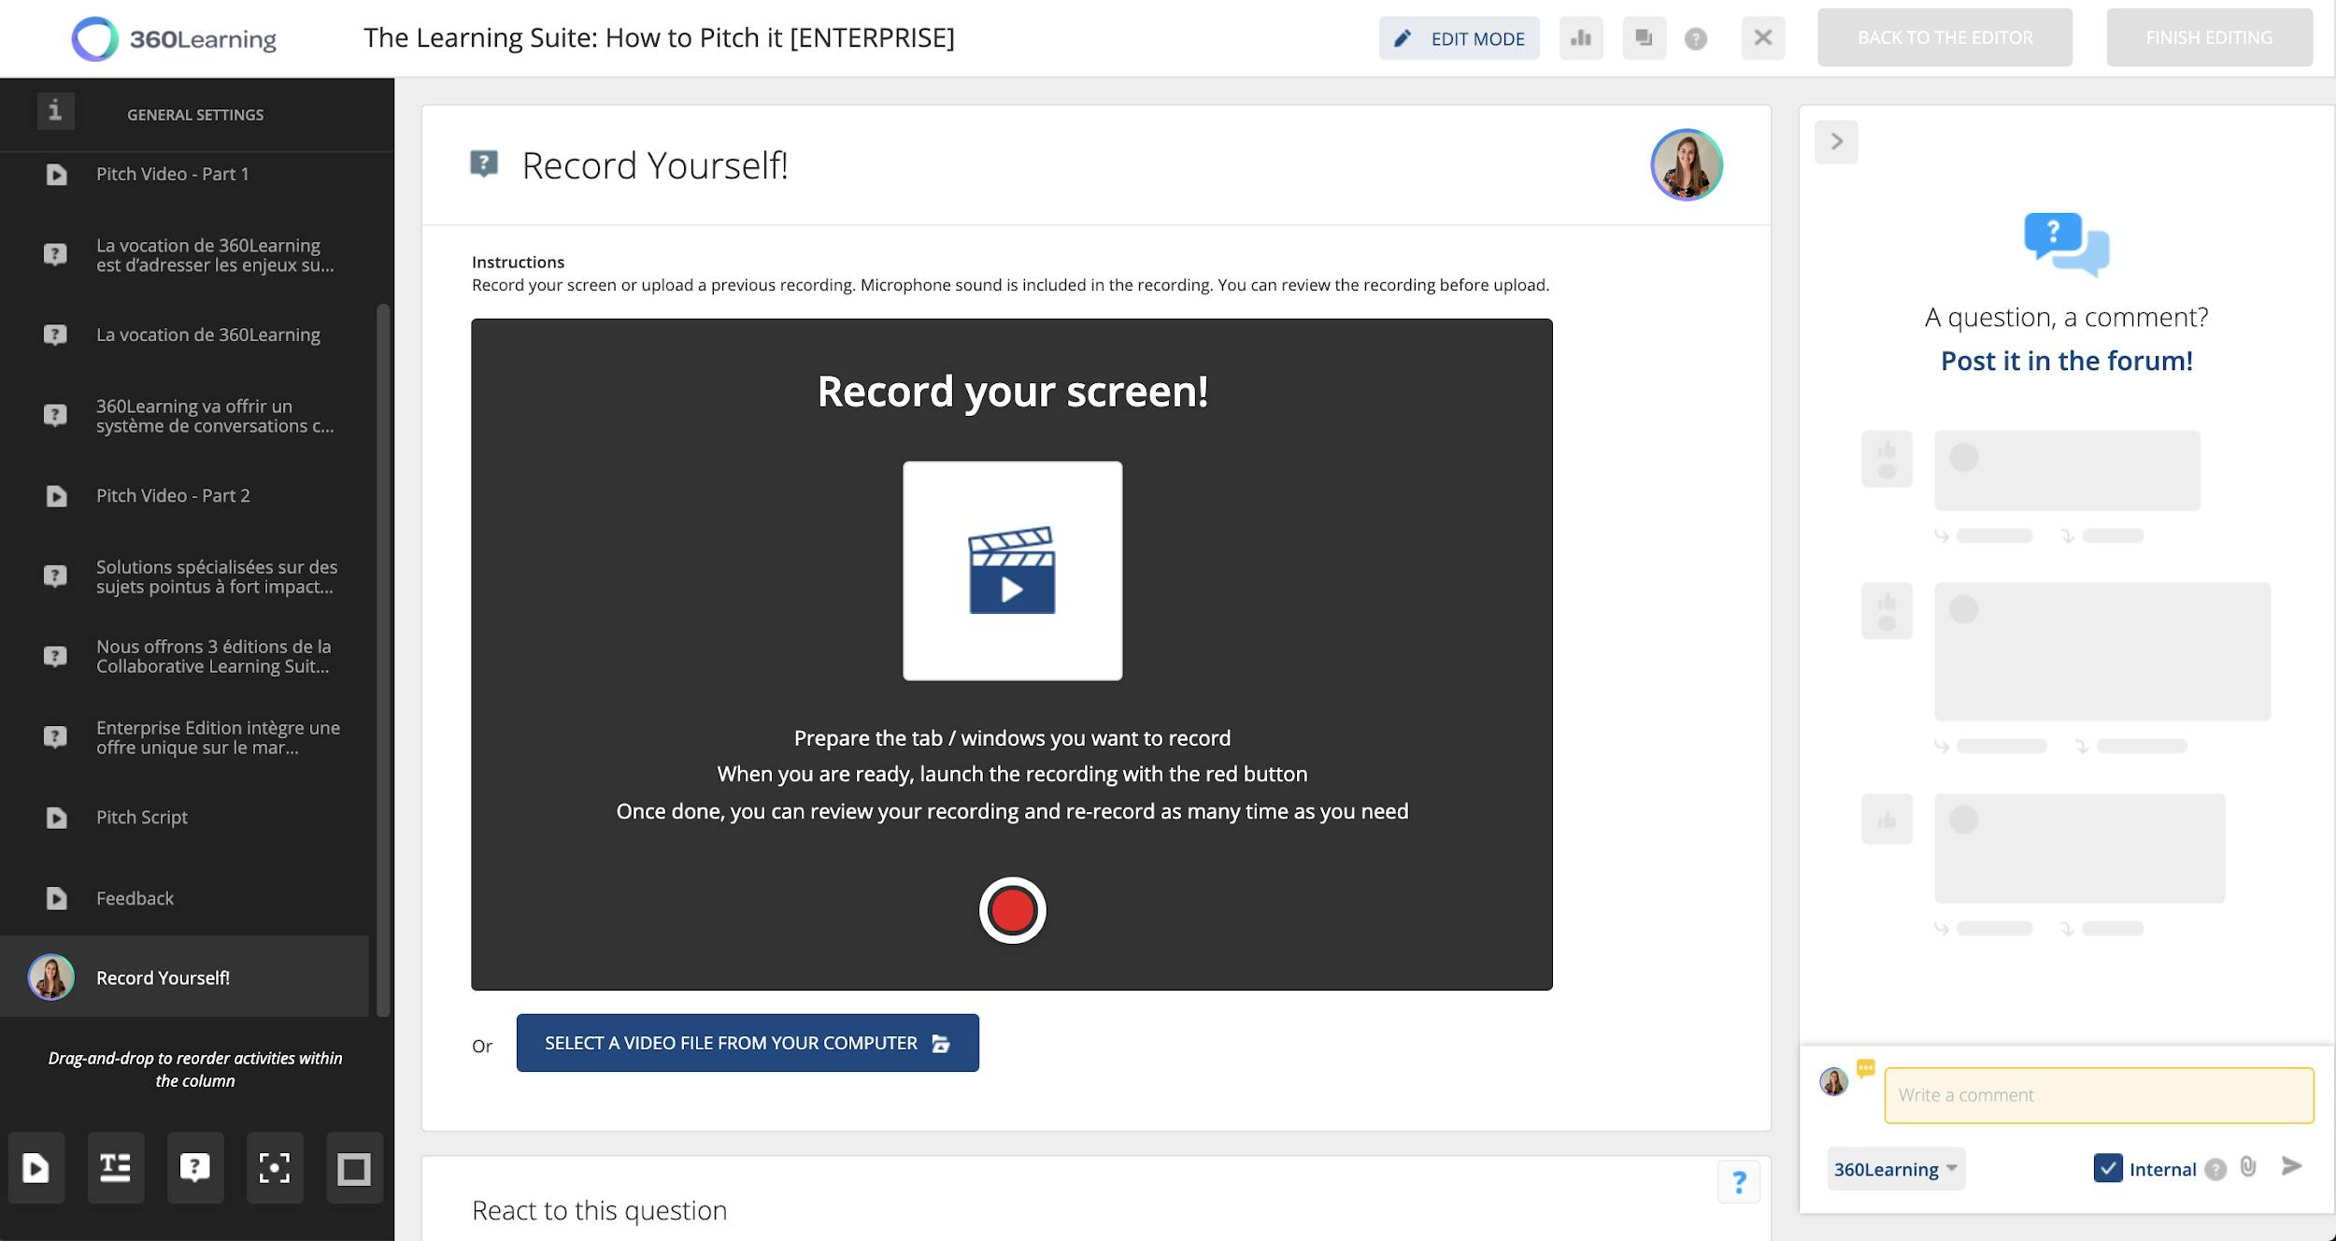Open the 360Learning audience dropdown
2336x1241 pixels.
[x=1895, y=1168]
